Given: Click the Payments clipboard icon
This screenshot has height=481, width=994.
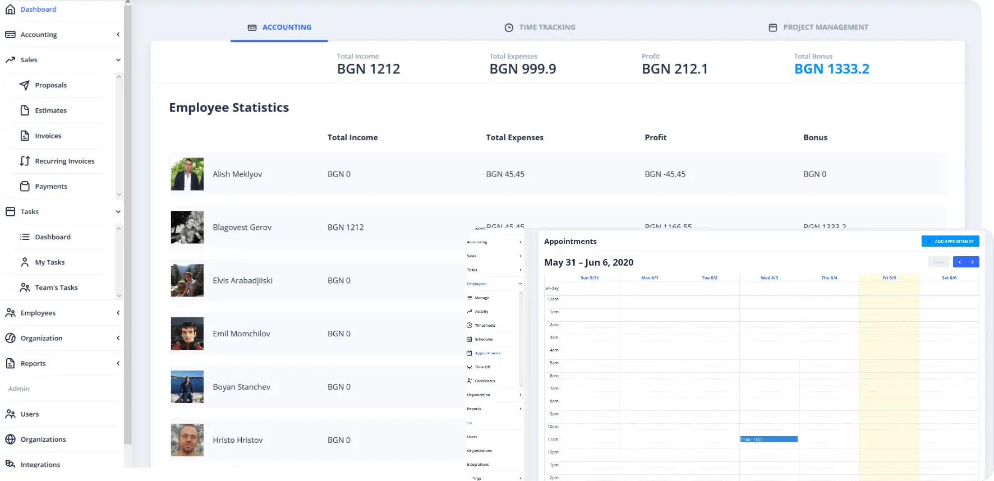Looking at the screenshot, I should [x=25, y=186].
